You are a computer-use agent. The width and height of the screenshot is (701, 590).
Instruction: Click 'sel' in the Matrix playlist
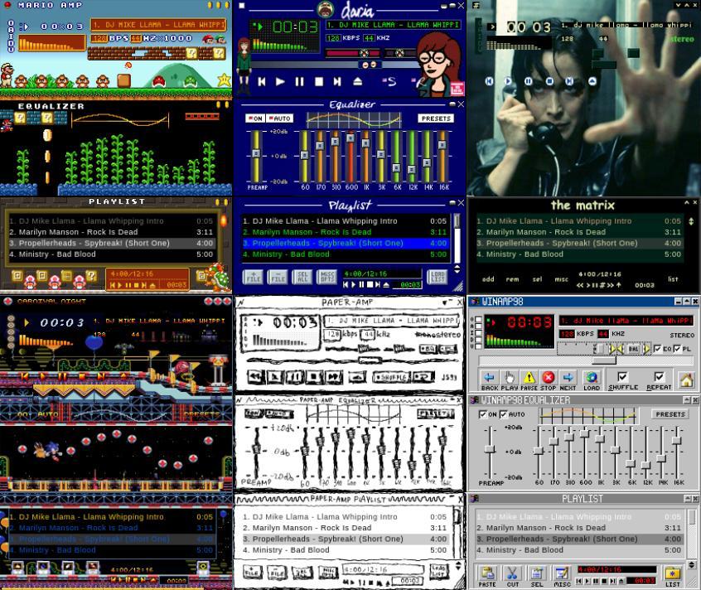pos(537,279)
